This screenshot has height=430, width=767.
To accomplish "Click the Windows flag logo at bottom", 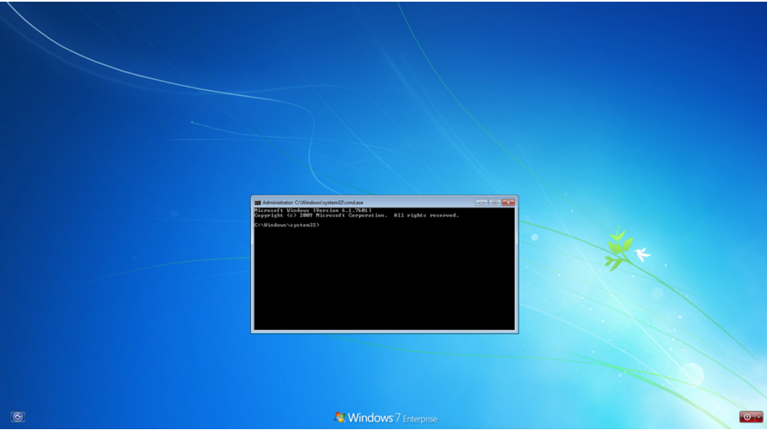I will tap(340, 417).
